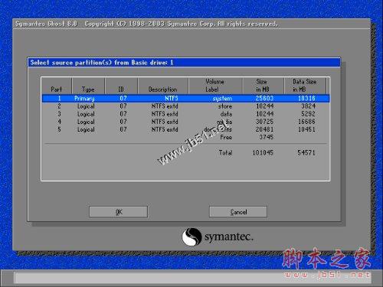383x287 pixels.
Task: Click the Cancel button
Action: 238,212
